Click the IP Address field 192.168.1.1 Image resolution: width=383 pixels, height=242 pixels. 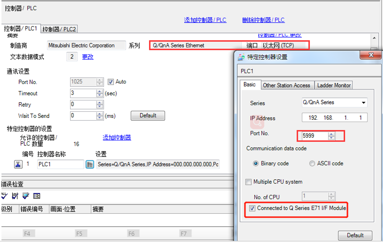click(x=335, y=118)
